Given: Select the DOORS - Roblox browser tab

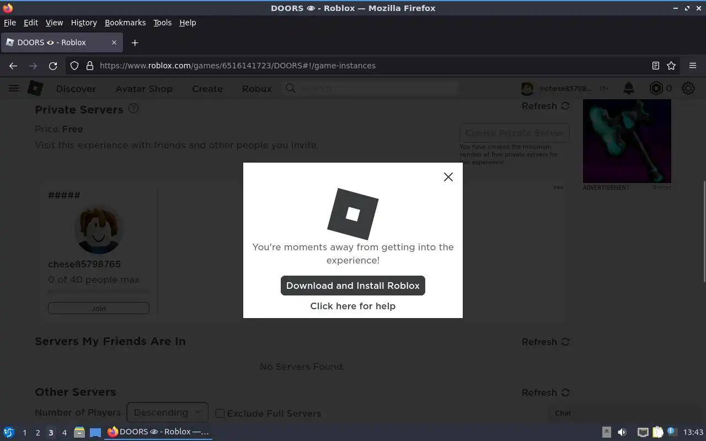Looking at the screenshot, I should [x=62, y=42].
